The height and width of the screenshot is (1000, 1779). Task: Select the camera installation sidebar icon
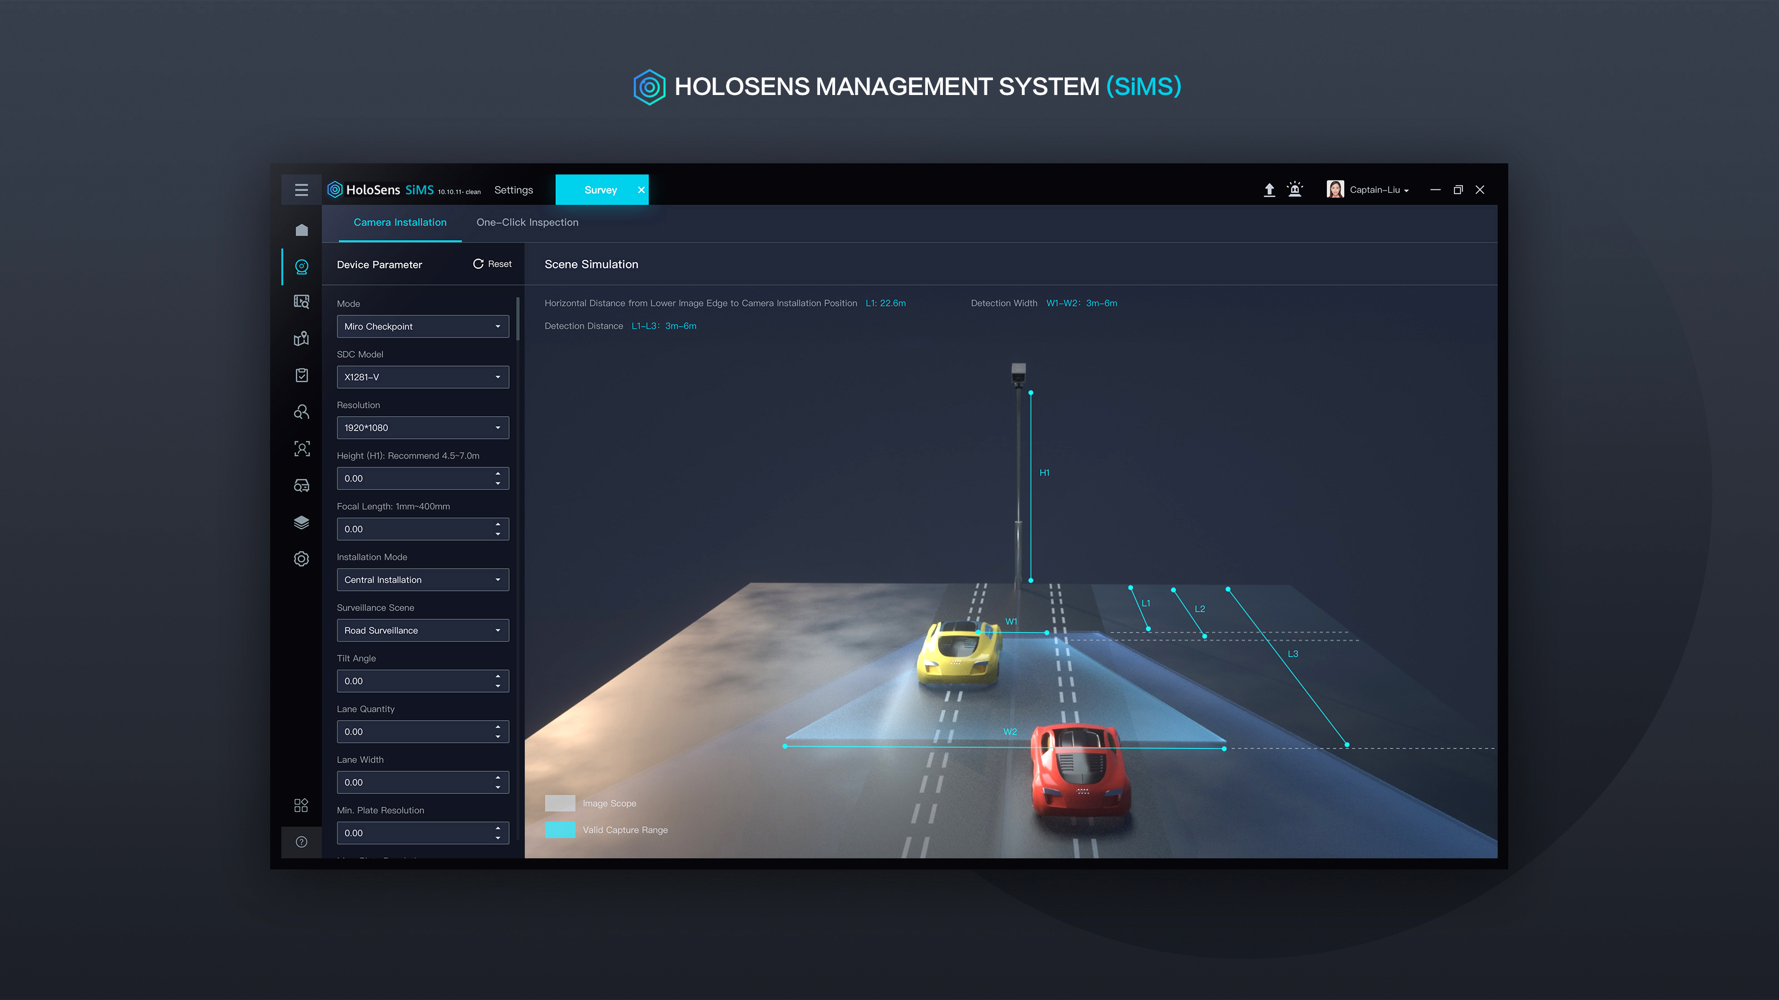point(301,267)
